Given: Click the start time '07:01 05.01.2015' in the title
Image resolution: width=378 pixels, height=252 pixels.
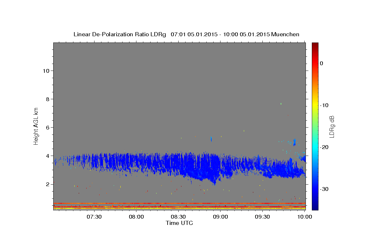Looking at the screenshot, I should tap(194, 34).
